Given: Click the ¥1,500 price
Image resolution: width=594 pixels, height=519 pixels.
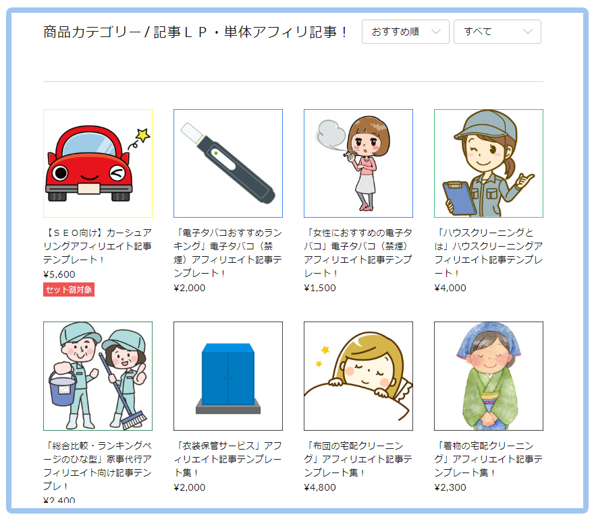Looking at the screenshot, I should pyautogui.click(x=320, y=288).
